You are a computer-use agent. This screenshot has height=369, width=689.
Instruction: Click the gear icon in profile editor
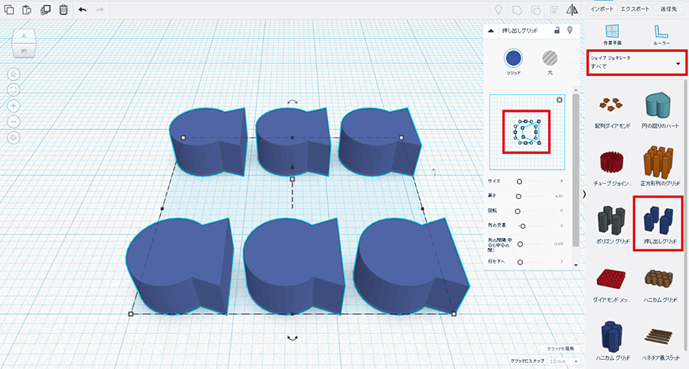[559, 100]
